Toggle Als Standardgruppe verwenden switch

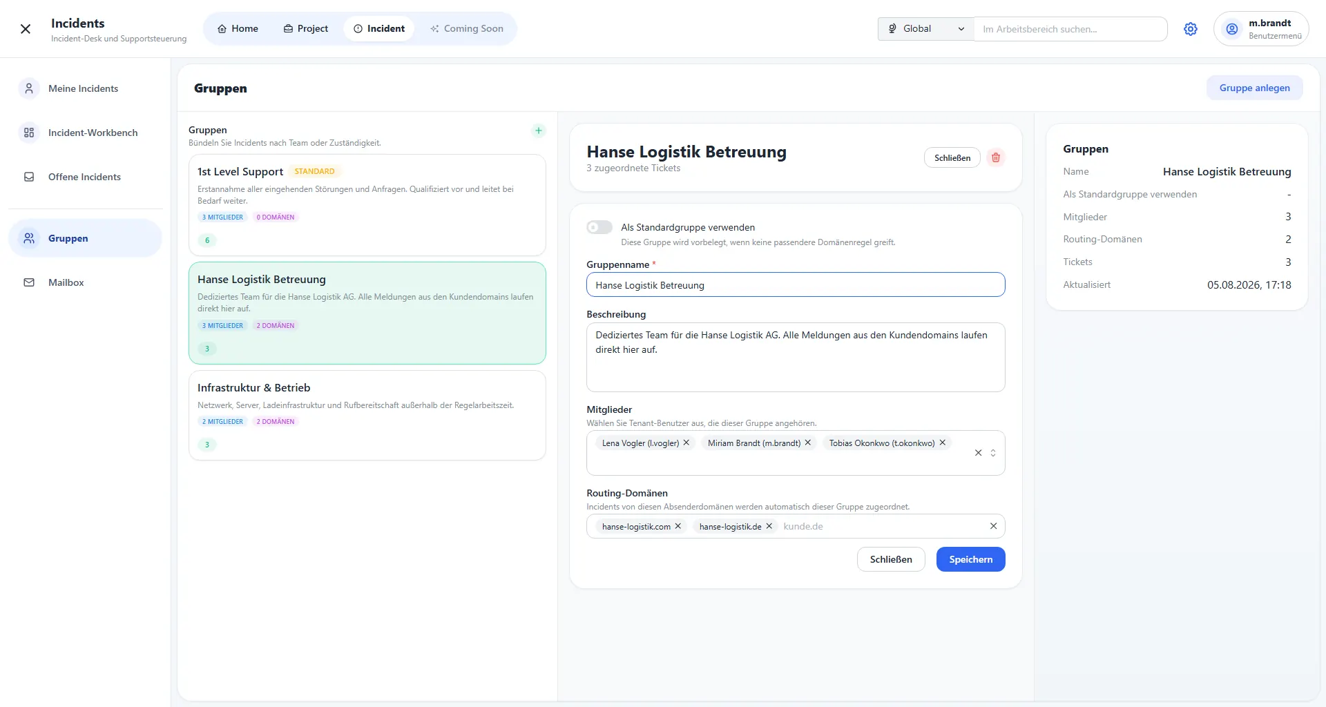(x=599, y=227)
